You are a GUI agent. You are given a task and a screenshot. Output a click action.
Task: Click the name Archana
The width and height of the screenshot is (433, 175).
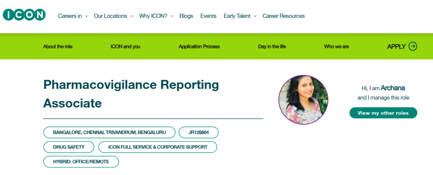[x=393, y=88]
